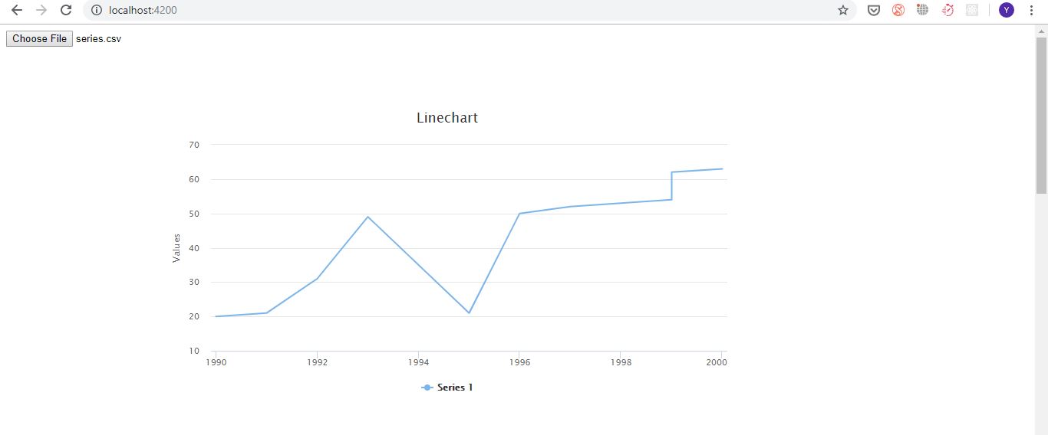1048x435 pixels.
Task: Click the 30 y-axis label
Action: click(x=194, y=282)
